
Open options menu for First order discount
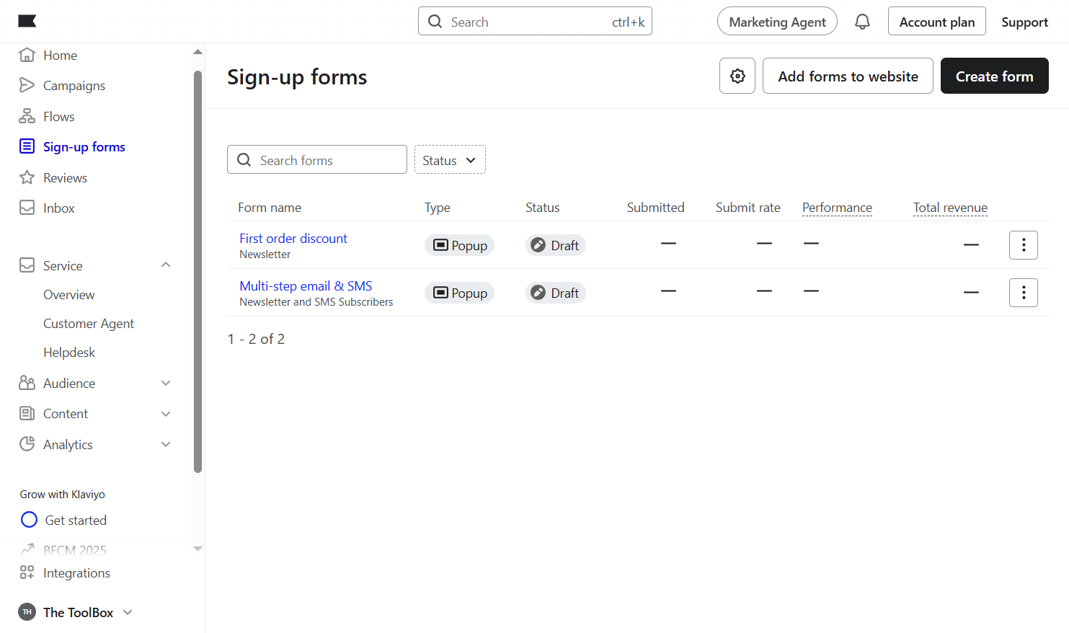[1023, 245]
